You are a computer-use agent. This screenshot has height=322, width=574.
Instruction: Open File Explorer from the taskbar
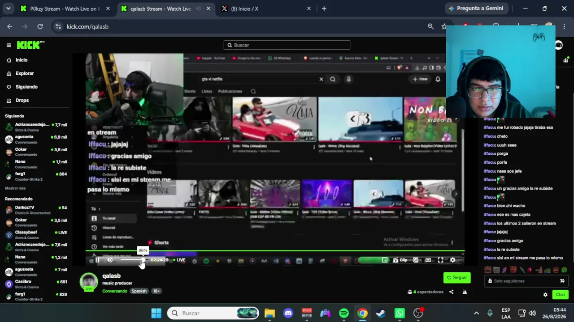click(x=269, y=313)
